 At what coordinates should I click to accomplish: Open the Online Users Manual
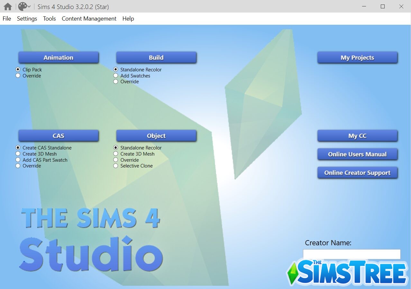click(357, 154)
